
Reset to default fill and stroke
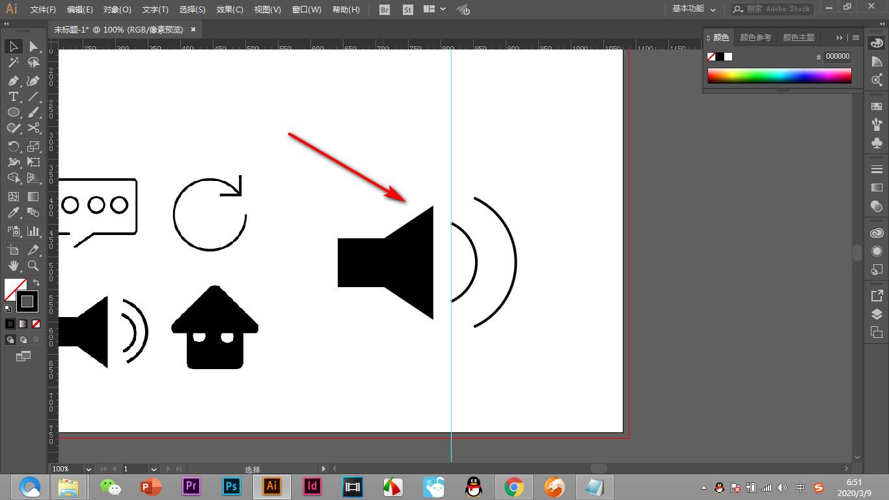(8, 309)
